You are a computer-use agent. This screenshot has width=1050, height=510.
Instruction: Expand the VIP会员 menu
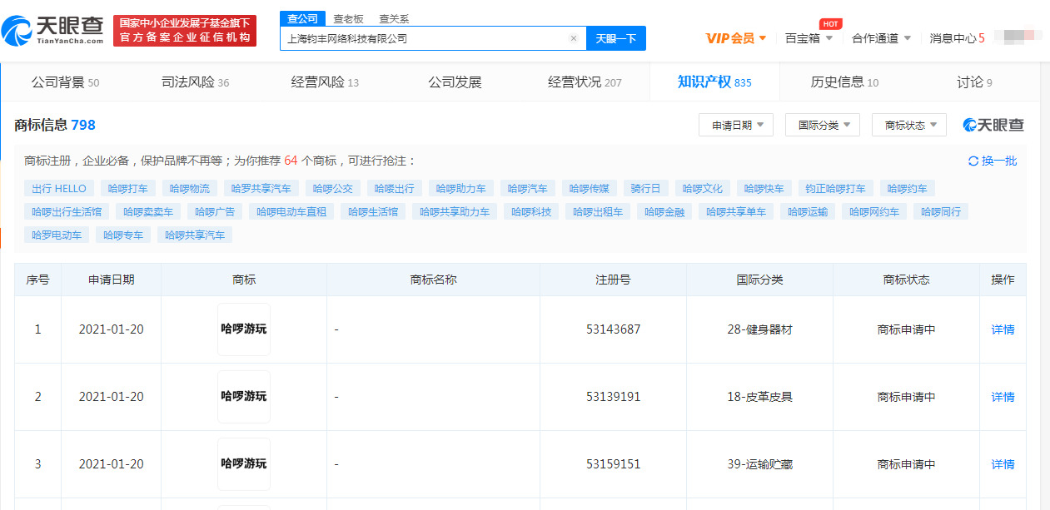737,38
